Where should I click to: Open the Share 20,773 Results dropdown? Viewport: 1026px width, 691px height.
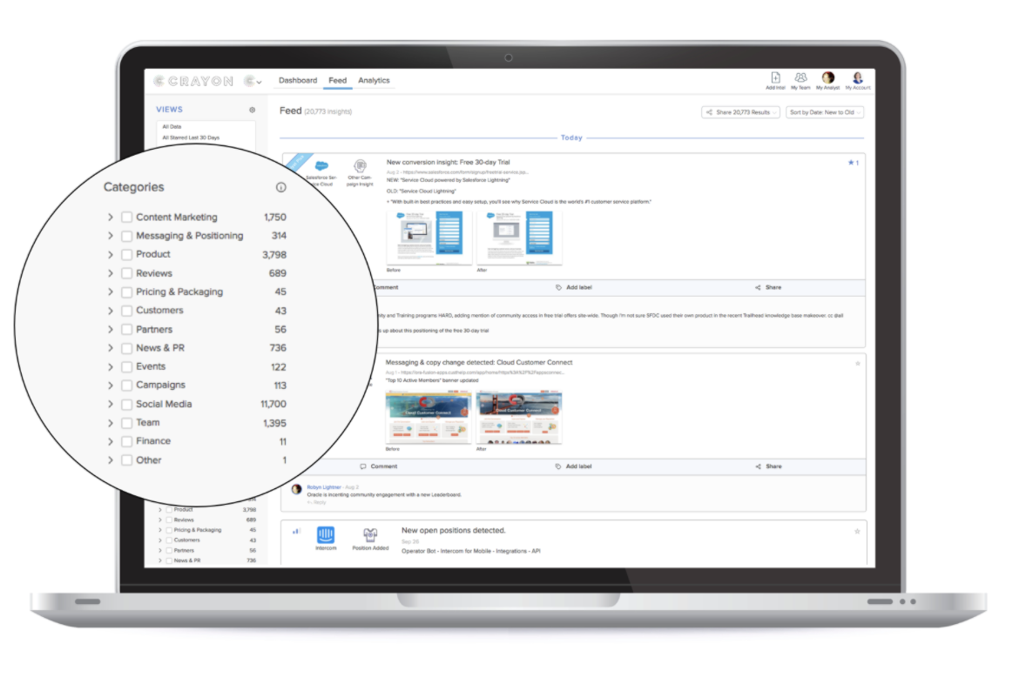[x=740, y=112]
